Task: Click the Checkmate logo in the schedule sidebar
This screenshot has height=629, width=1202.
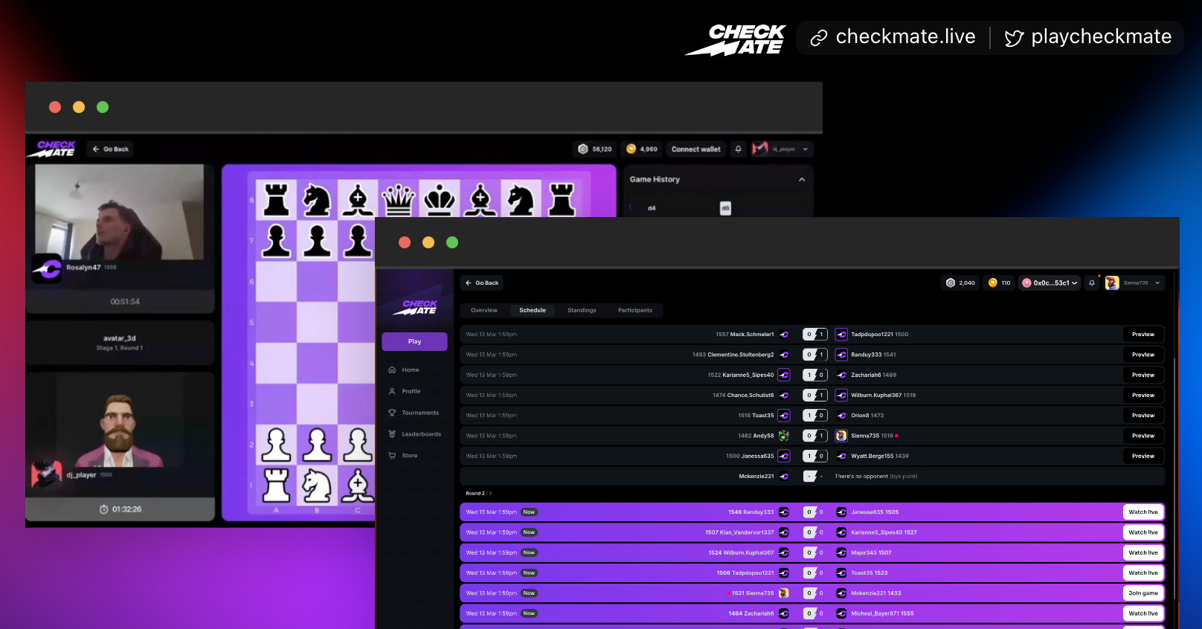Action: (415, 308)
